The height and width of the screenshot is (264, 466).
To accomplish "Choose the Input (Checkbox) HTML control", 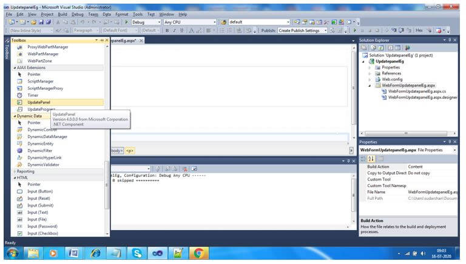I will [x=42, y=234].
